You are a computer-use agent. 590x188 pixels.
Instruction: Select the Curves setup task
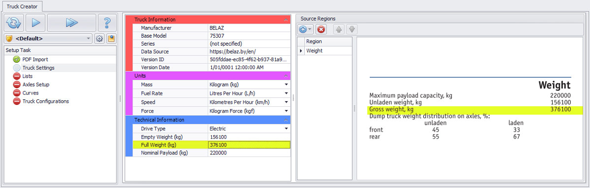point(30,93)
